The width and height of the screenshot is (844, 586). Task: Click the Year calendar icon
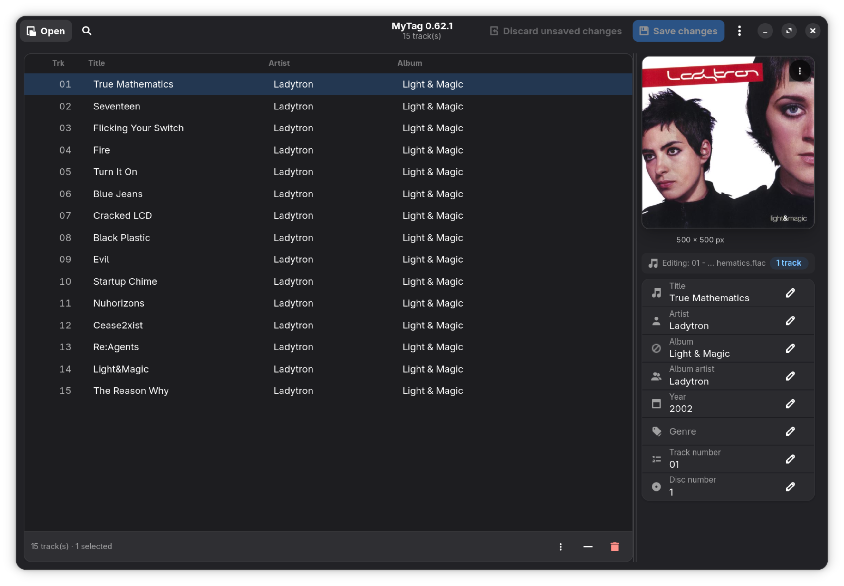pyautogui.click(x=656, y=403)
